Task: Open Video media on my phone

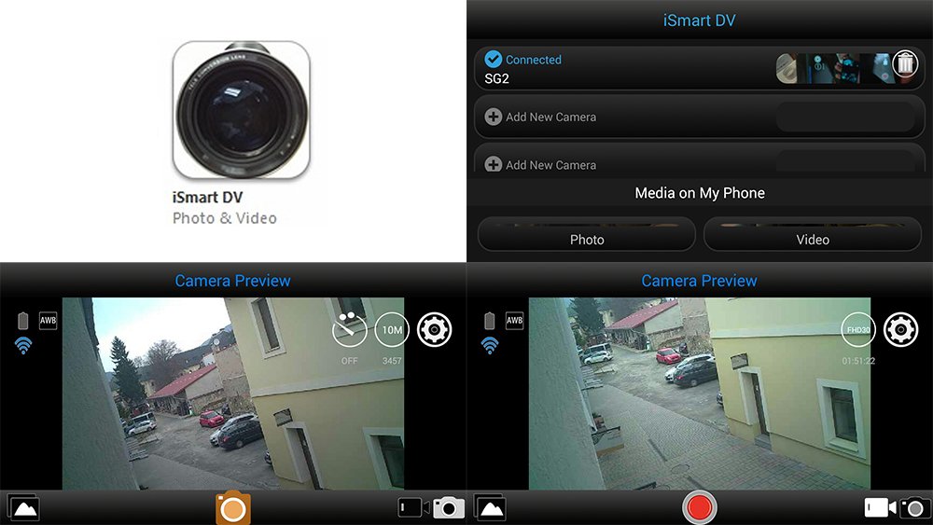Action: [x=813, y=234]
